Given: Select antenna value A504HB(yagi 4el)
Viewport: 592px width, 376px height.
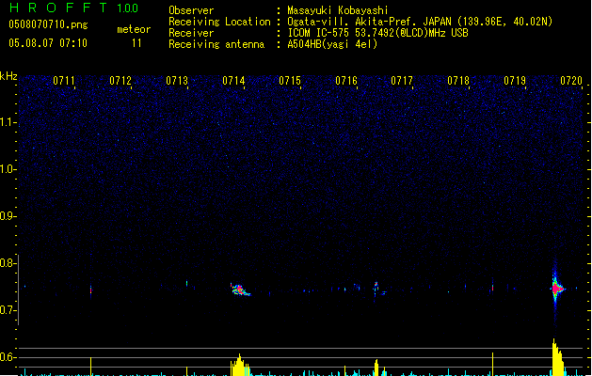Looking at the screenshot, I should click(332, 44).
